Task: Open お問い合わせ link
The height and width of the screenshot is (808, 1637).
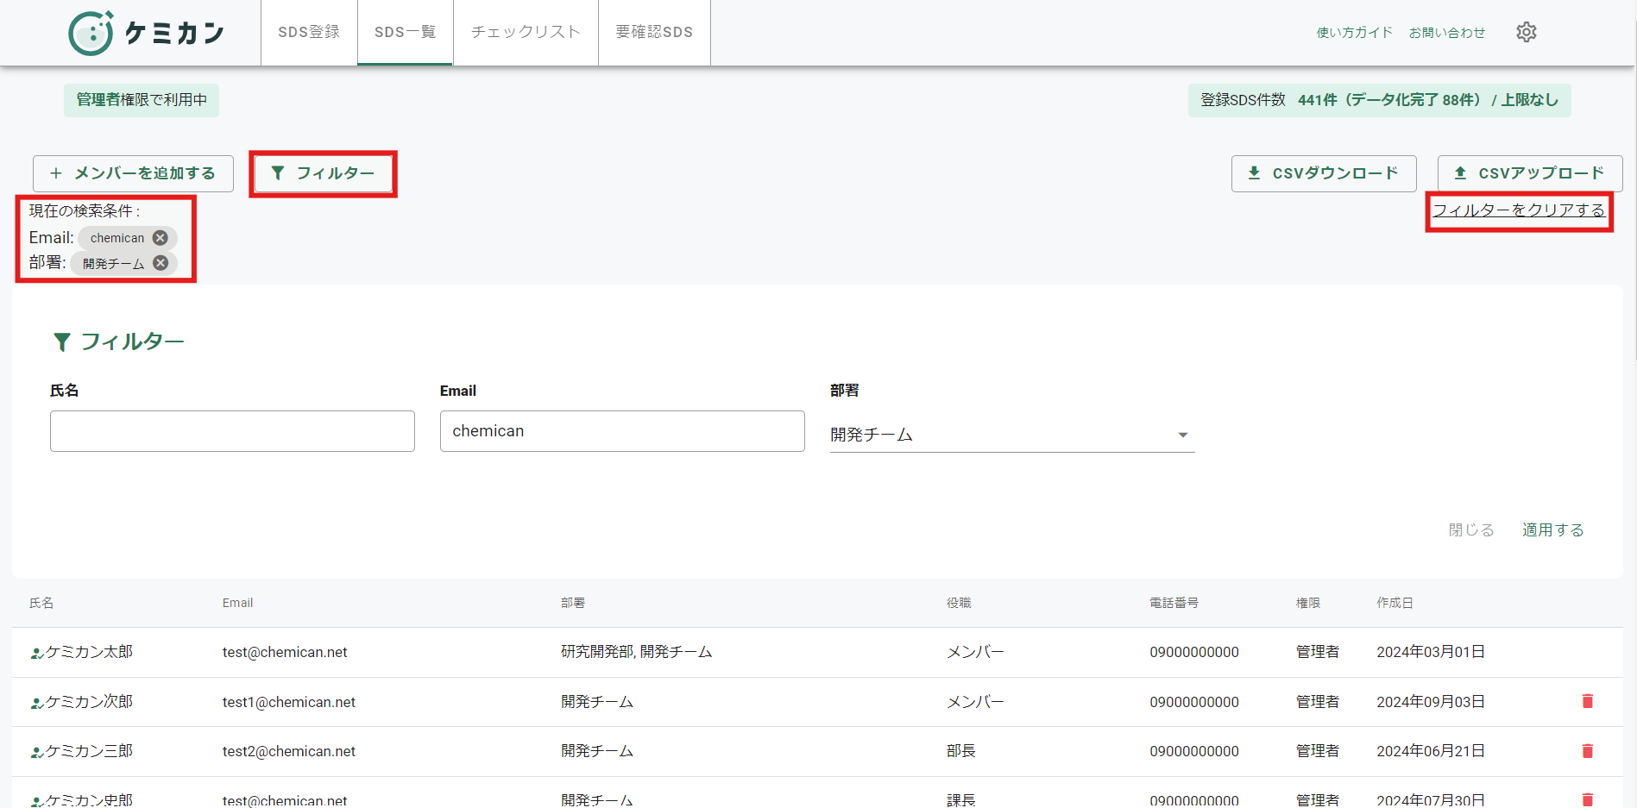Action: (x=1447, y=32)
